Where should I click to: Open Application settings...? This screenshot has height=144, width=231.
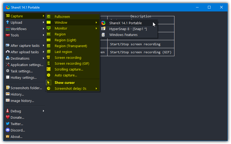point(25,65)
